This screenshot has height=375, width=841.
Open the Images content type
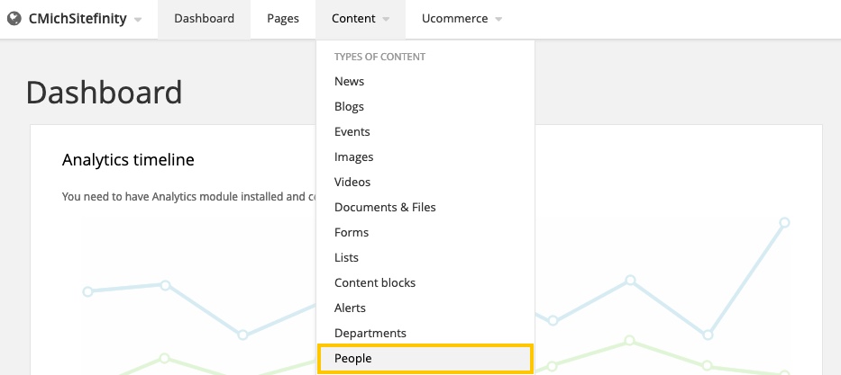(353, 156)
